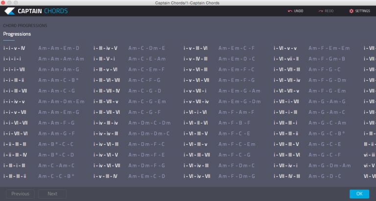Choose progression i - III - VII - VI

click(x=107, y=112)
